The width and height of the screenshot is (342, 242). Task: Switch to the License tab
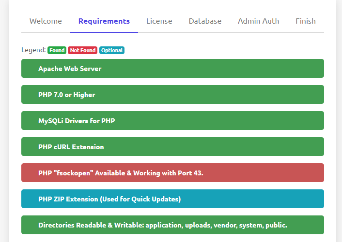tap(159, 21)
